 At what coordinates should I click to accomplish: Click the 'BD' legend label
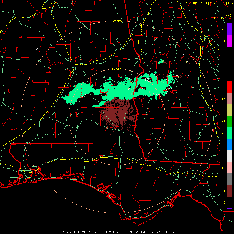coord(223,110)
